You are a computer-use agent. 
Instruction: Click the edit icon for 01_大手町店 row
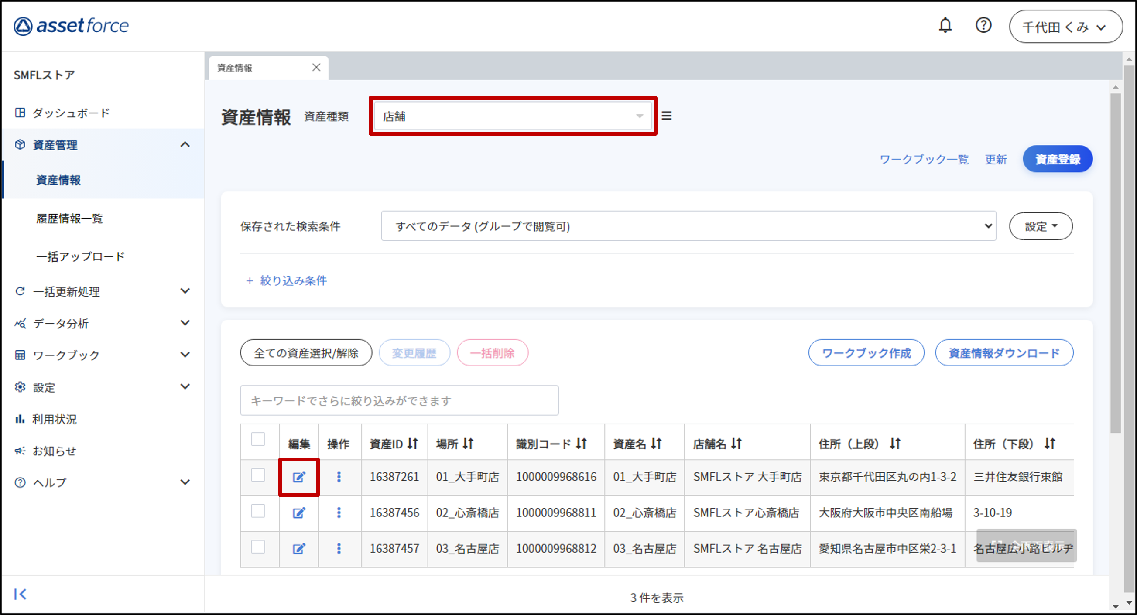299,477
